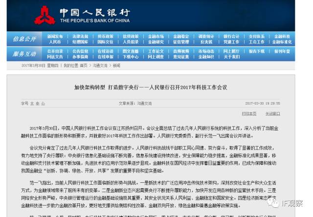Set font size to 中
This screenshot has height=217, width=313.
[38, 104]
